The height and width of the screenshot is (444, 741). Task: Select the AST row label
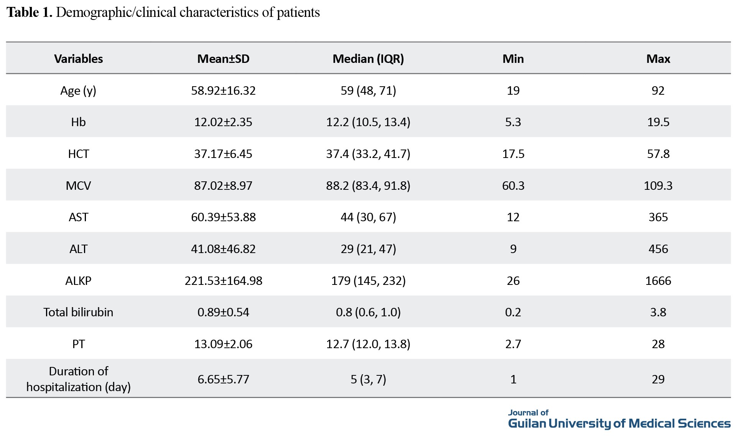(x=78, y=217)
